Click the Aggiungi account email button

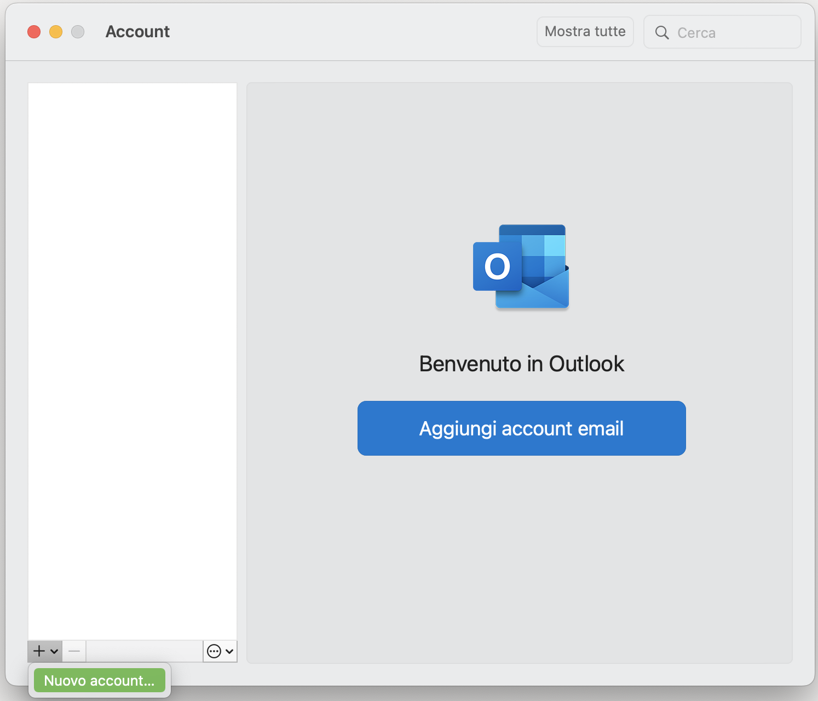522,428
